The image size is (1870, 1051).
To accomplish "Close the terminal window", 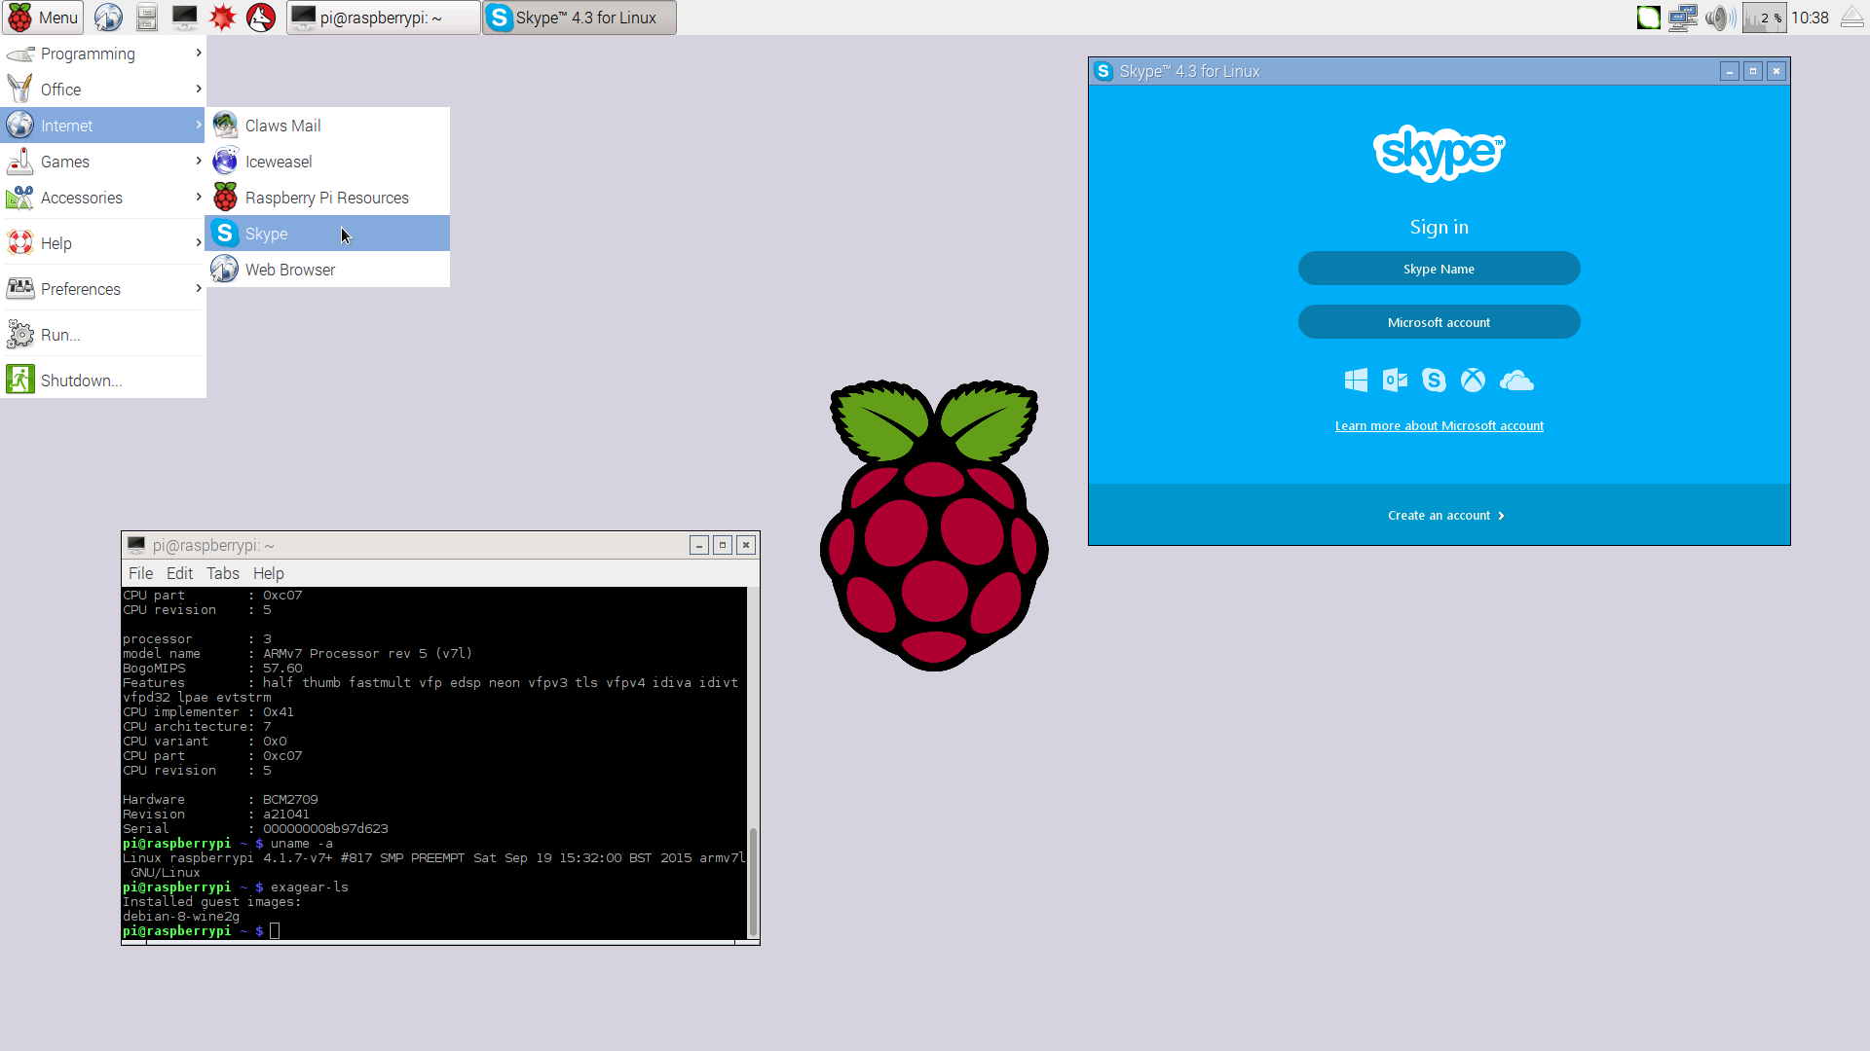I will pos(746,545).
